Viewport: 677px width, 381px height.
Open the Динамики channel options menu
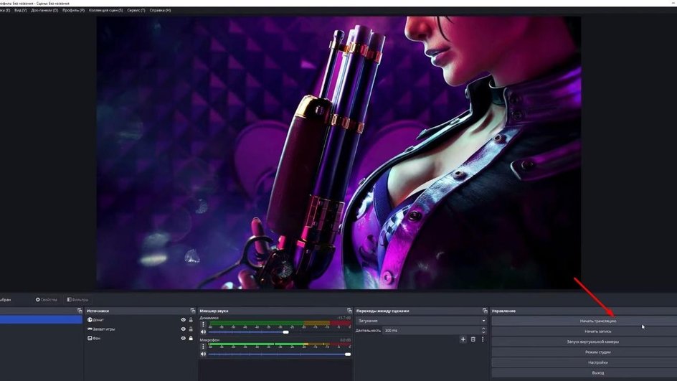point(204,324)
